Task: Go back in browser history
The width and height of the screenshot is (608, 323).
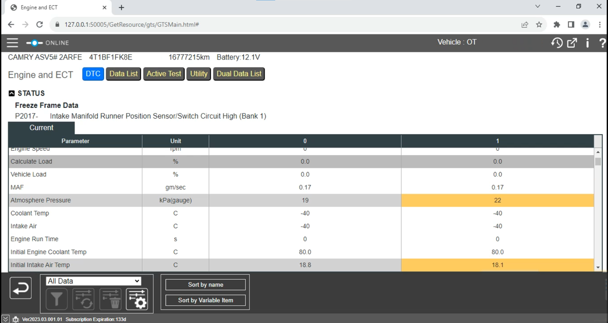Action: [x=11, y=24]
